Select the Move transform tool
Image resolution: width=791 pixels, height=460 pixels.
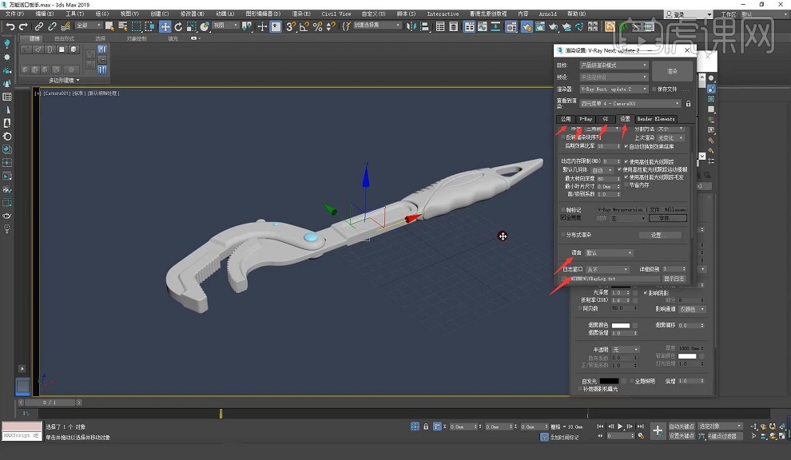165,26
